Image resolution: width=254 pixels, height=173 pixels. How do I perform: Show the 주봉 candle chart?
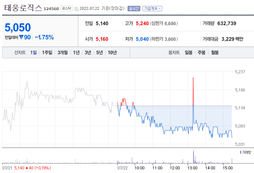[202, 52]
